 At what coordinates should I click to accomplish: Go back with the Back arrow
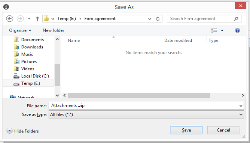click(10, 19)
